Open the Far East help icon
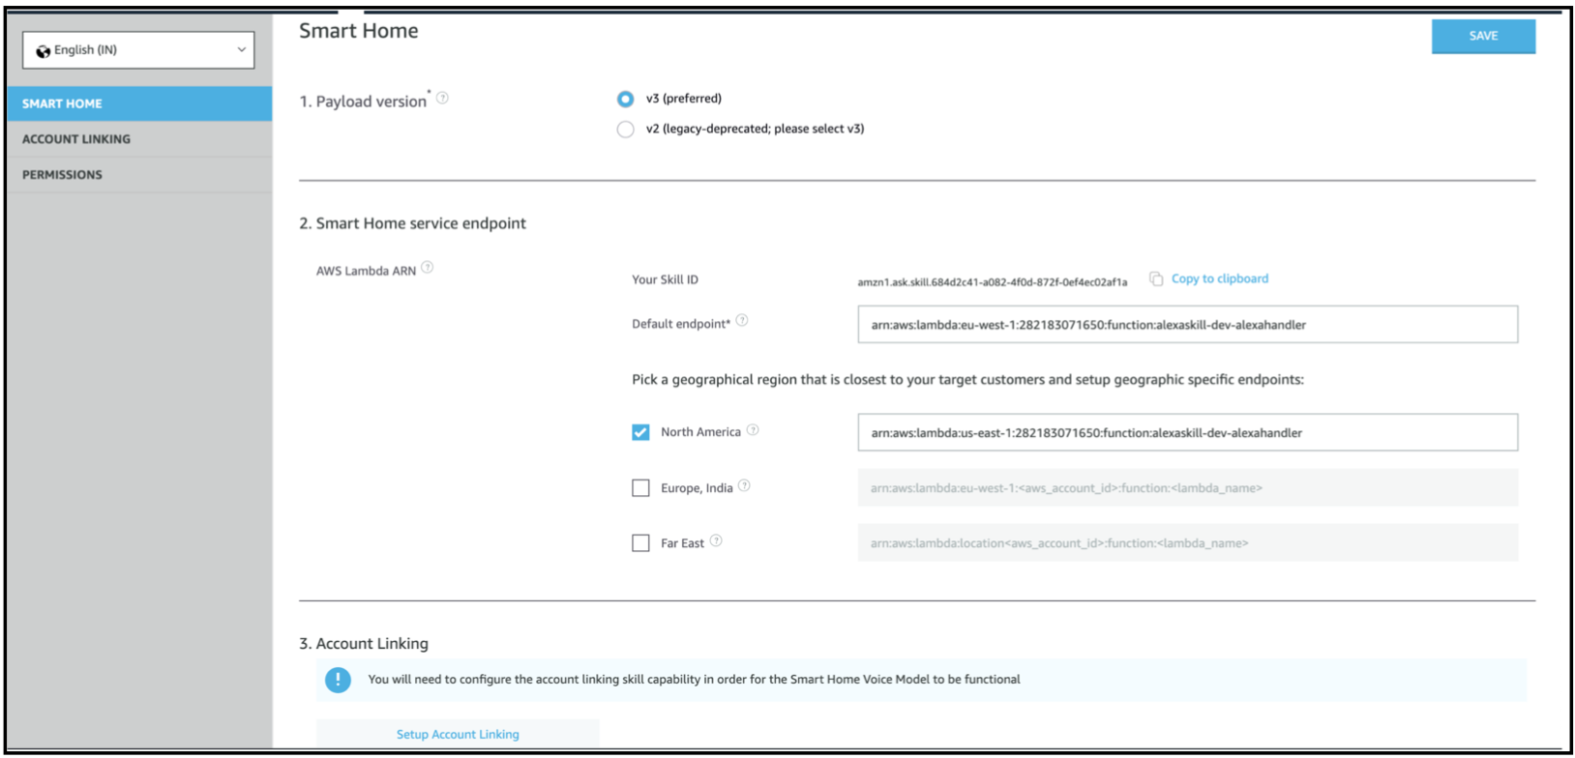This screenshot has width=1575, height=758. click(716, 540)
